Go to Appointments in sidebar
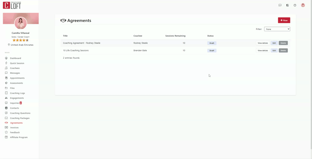 [17, 78]
